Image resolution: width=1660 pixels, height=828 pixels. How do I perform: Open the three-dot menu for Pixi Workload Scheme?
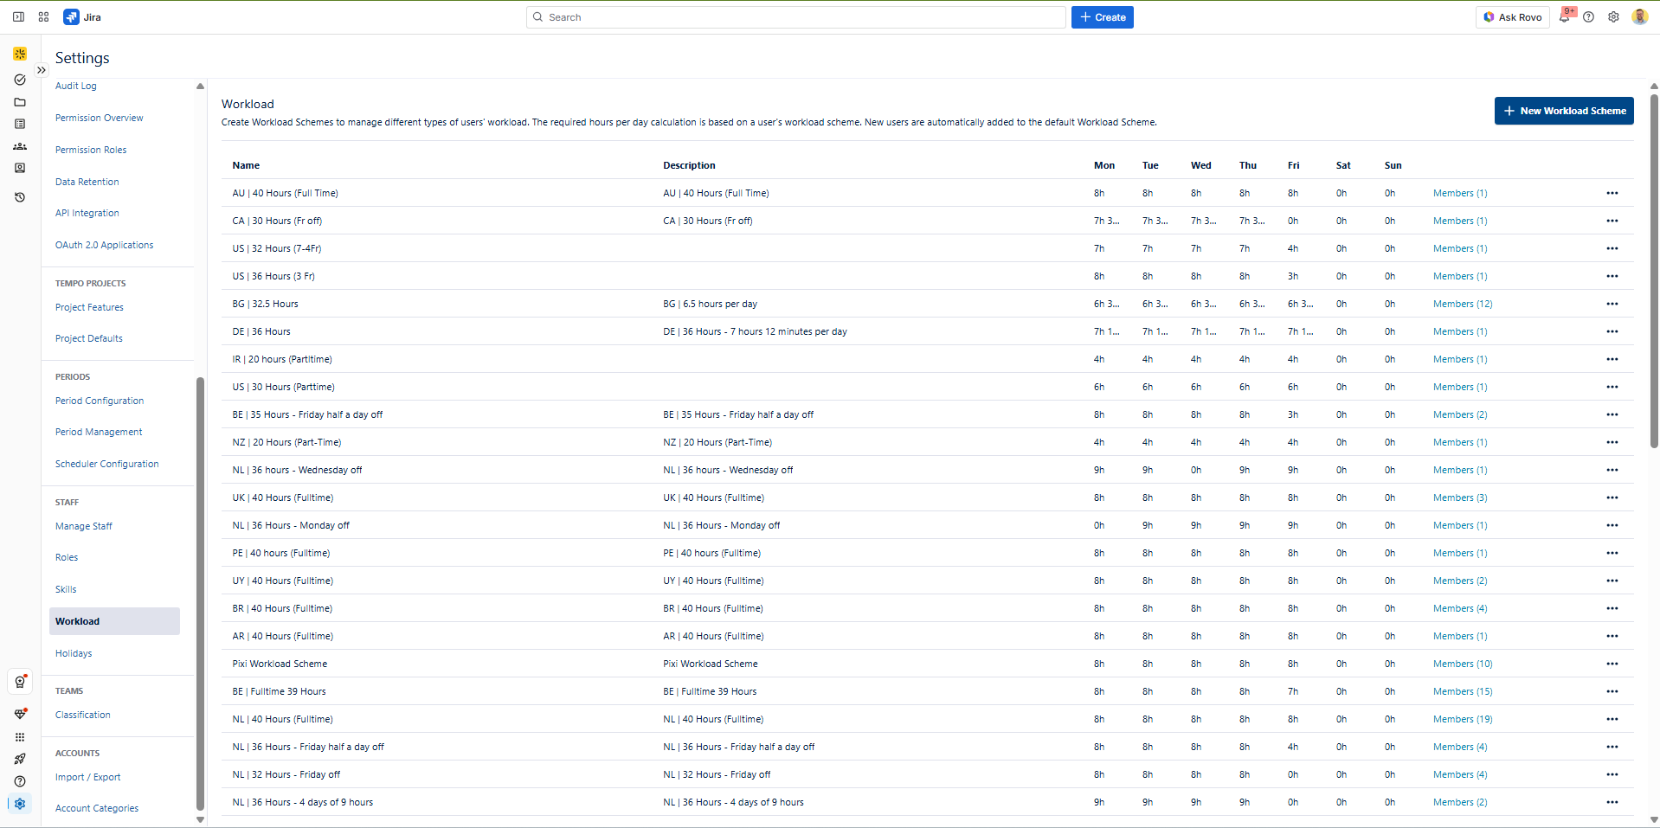point(1612,664)
